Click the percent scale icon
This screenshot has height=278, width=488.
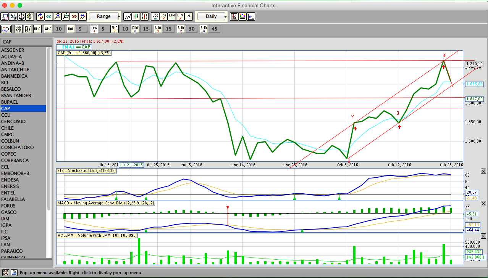pyautogui.click(x=189, y=16)
